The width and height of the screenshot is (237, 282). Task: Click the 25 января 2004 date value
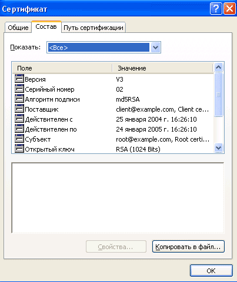(156, 119)
